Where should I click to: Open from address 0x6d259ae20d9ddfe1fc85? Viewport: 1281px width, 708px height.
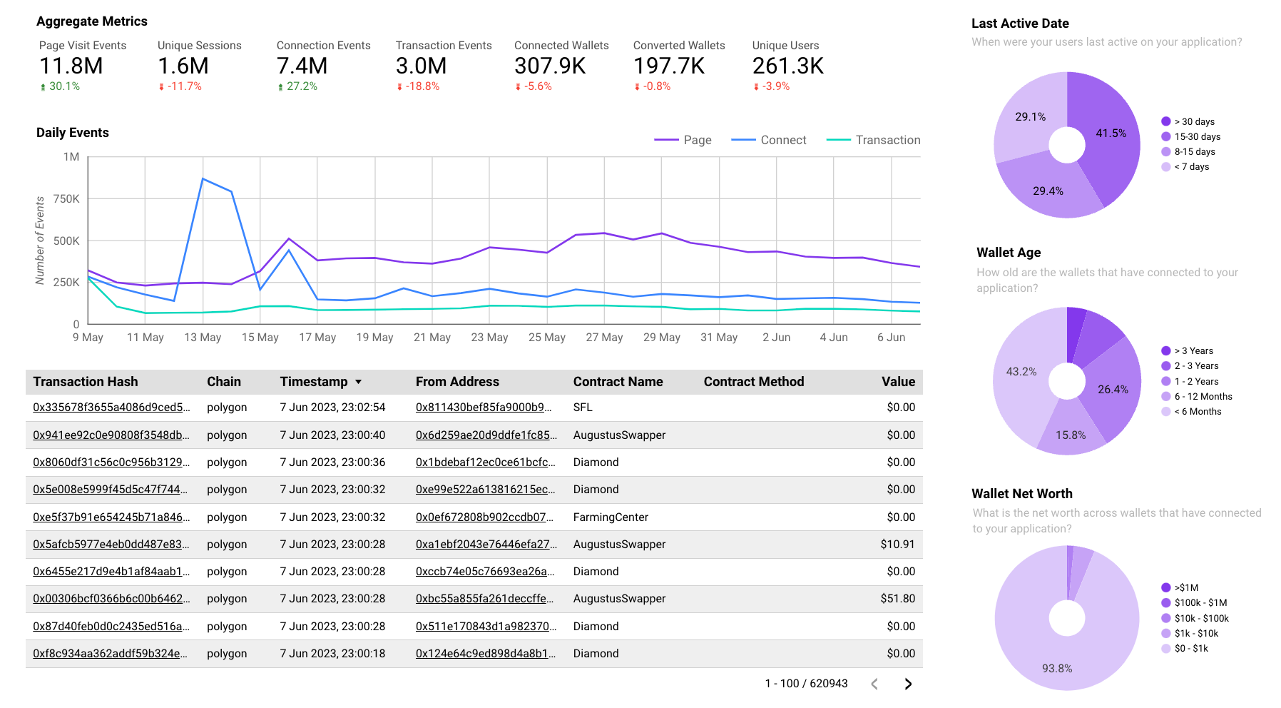(x=484, y=435)
